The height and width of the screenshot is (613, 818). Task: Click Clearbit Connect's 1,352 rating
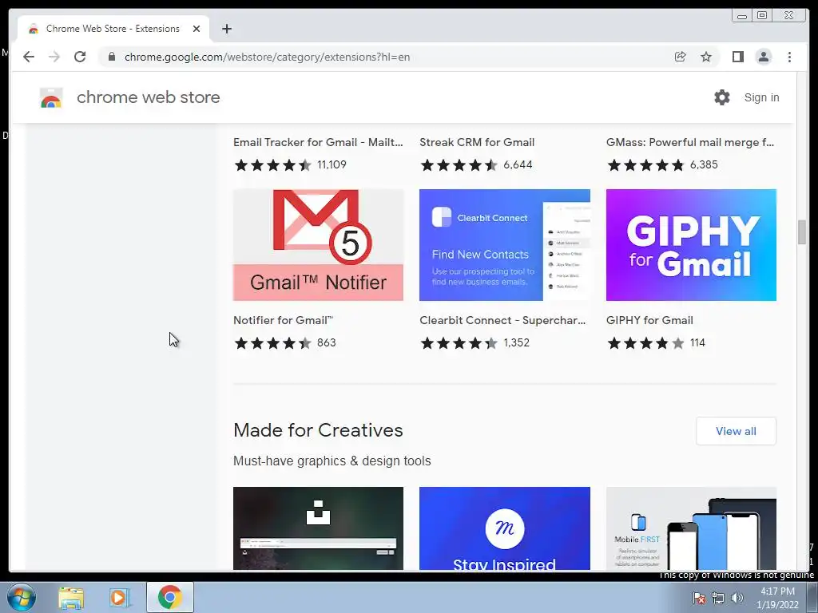point(475,343)
